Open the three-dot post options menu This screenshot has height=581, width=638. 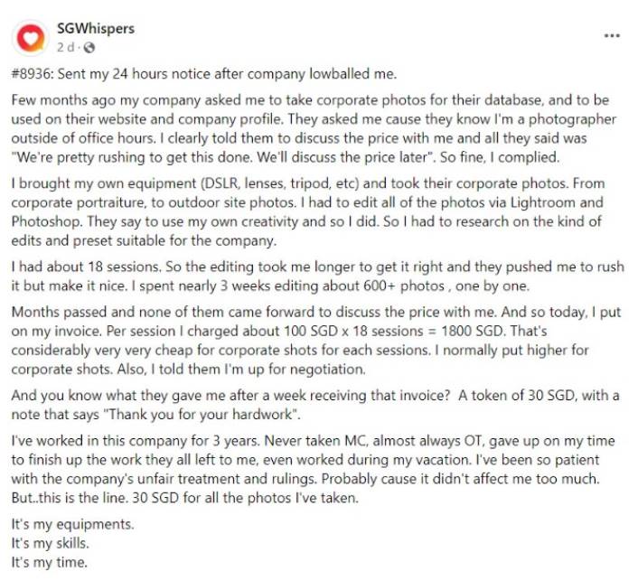(x=612, y=36)
